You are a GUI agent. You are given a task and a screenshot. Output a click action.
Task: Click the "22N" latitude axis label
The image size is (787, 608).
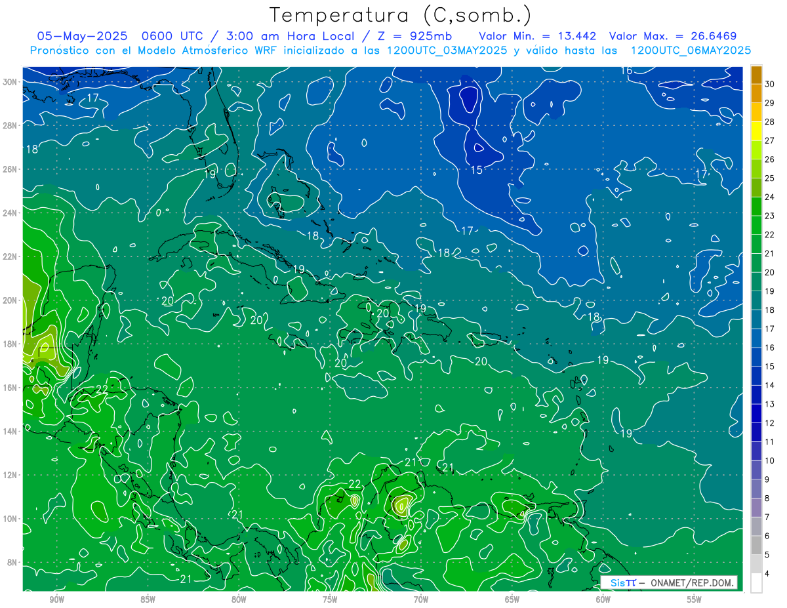click(10, 256)
